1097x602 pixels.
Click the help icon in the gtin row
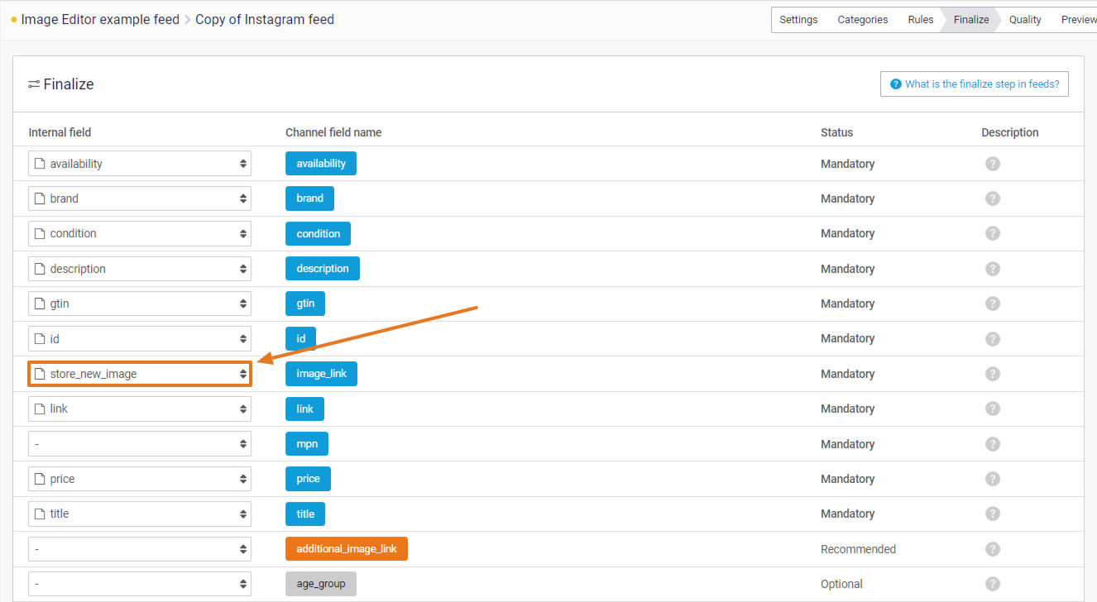point(993,303)
